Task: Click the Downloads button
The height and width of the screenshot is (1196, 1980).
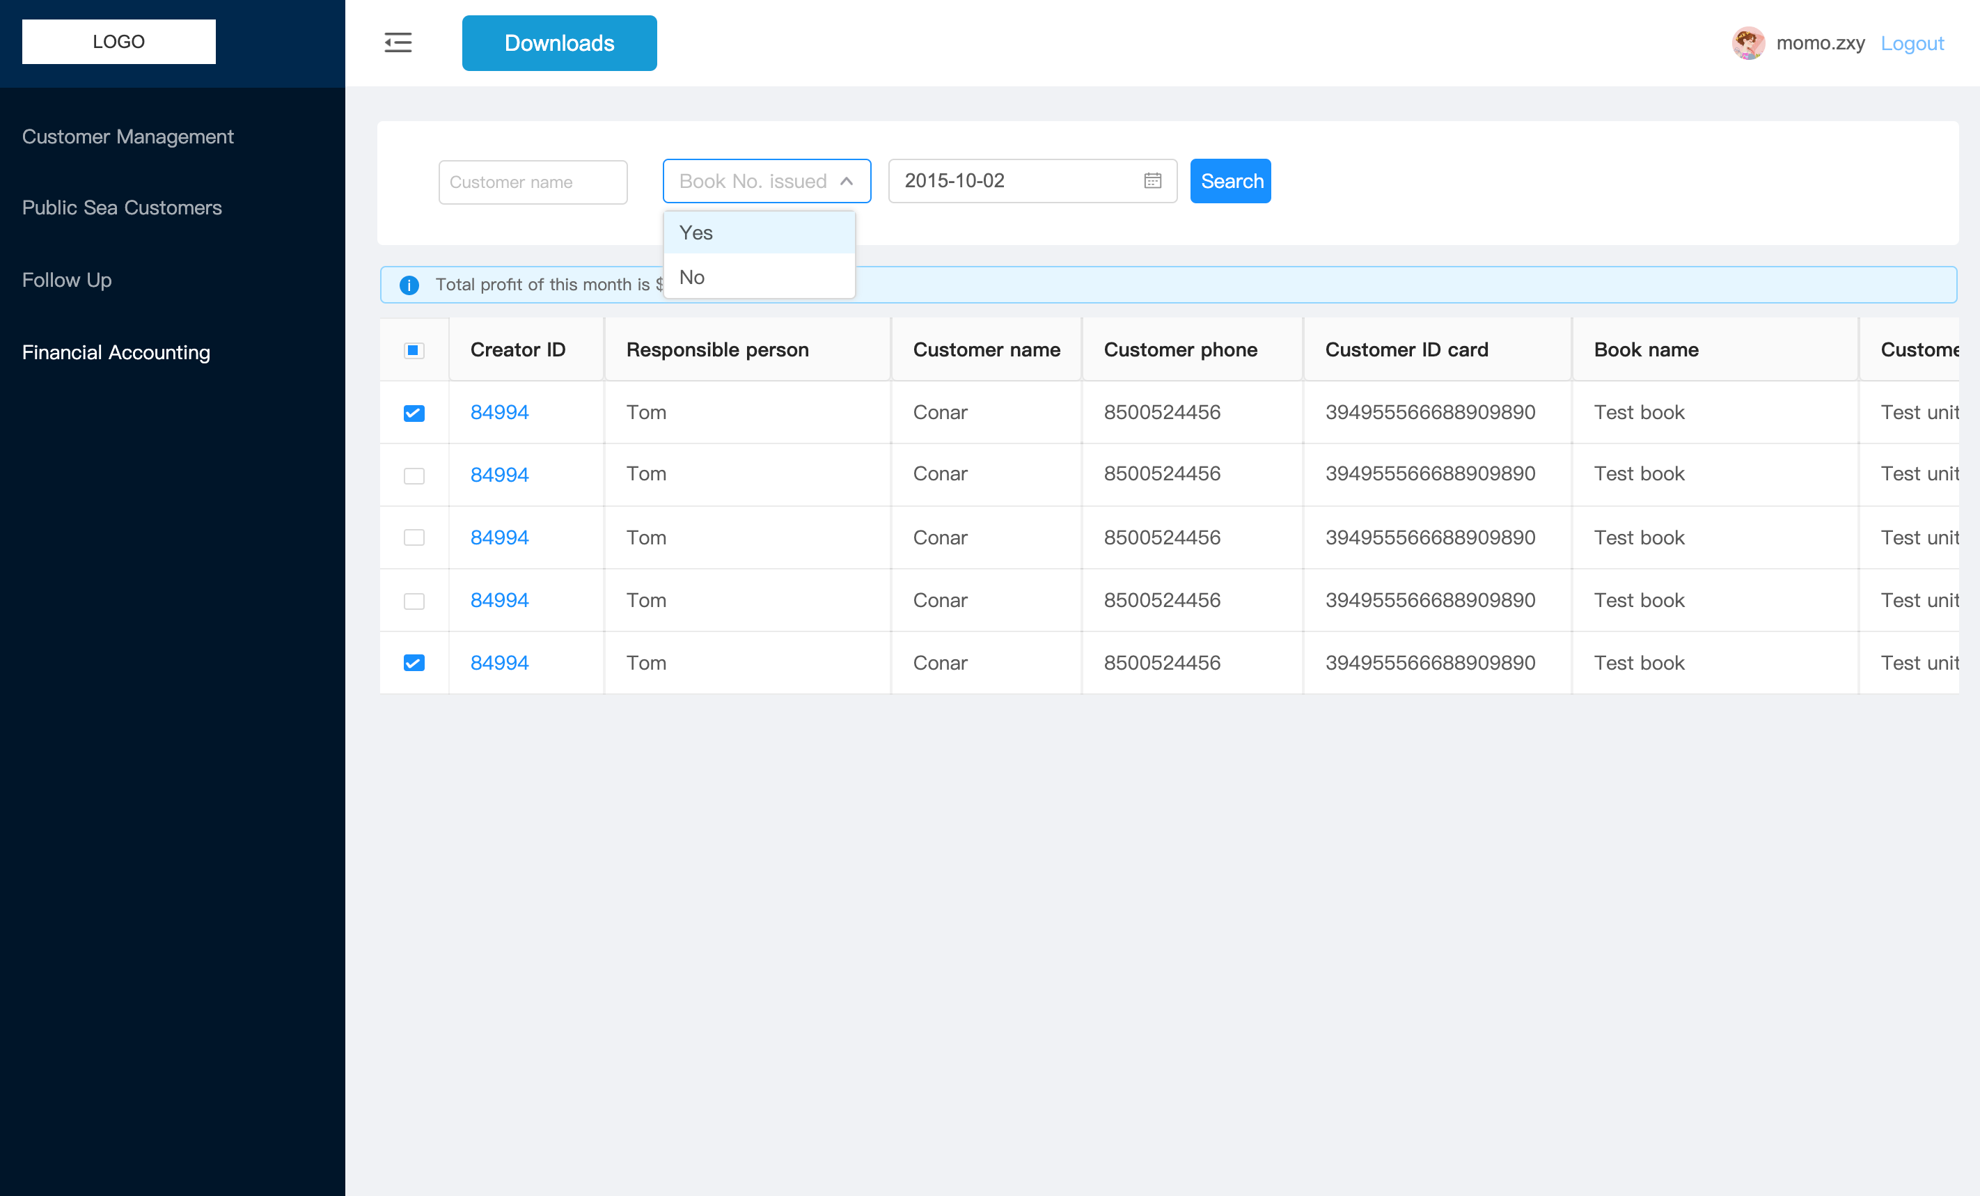Action: tap(559, 43)
